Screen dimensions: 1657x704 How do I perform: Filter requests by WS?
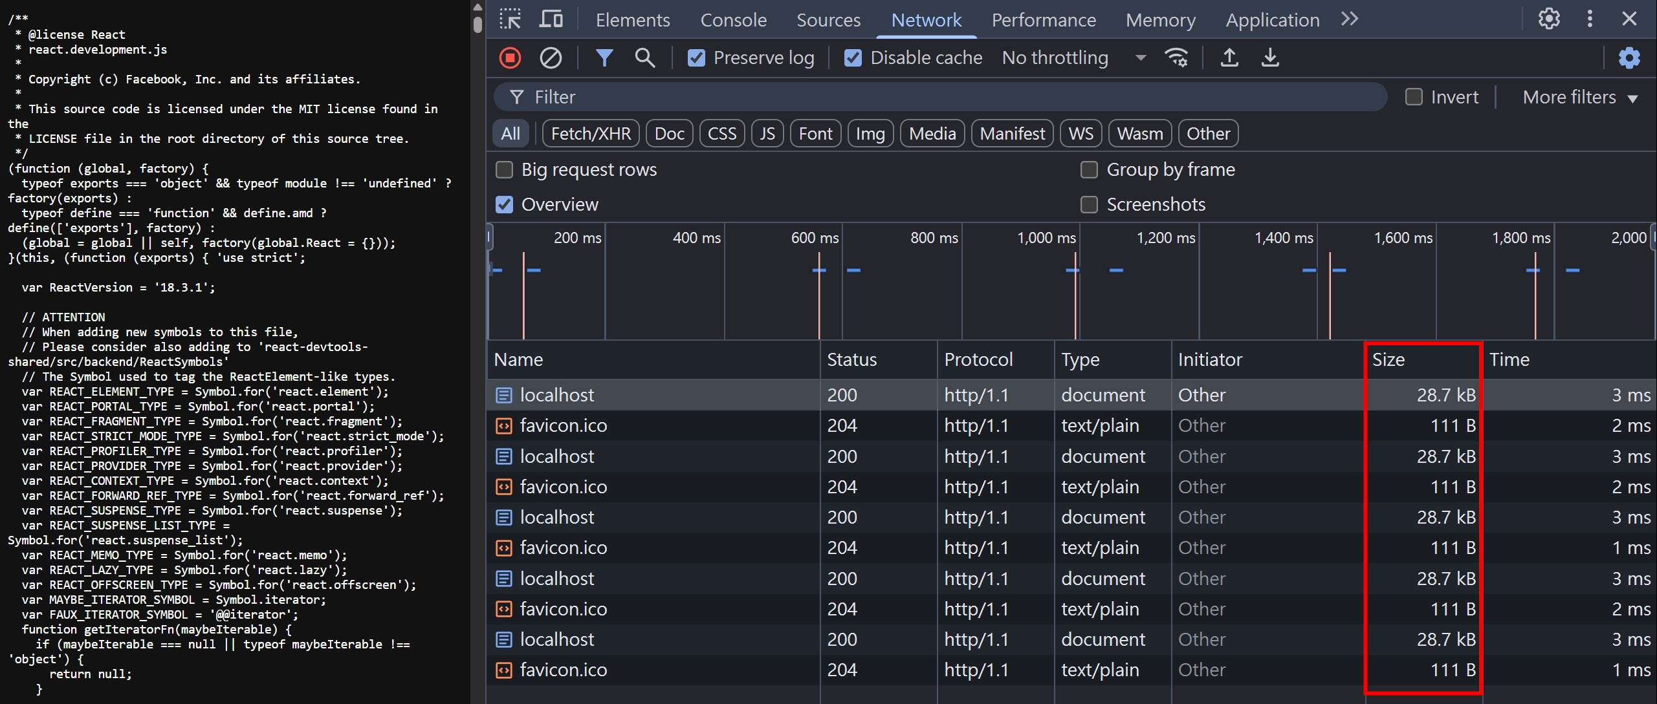[1081, 134]
